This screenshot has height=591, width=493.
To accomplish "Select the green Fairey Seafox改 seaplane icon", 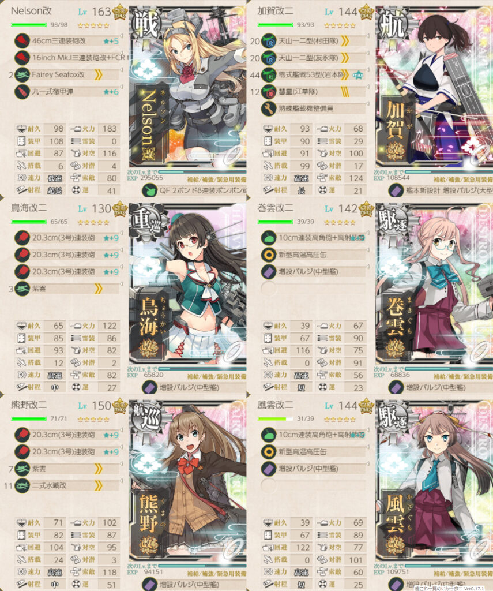I will tap(22, 74).
